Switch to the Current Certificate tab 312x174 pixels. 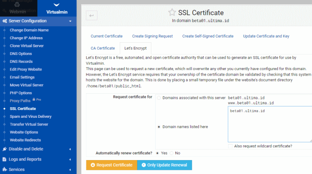[x=107, y=36]
